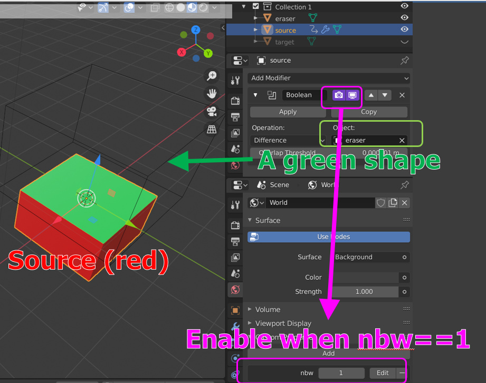Select rendered viewport shading mode
Screen dimensions: 486x383
click(203, 7)
